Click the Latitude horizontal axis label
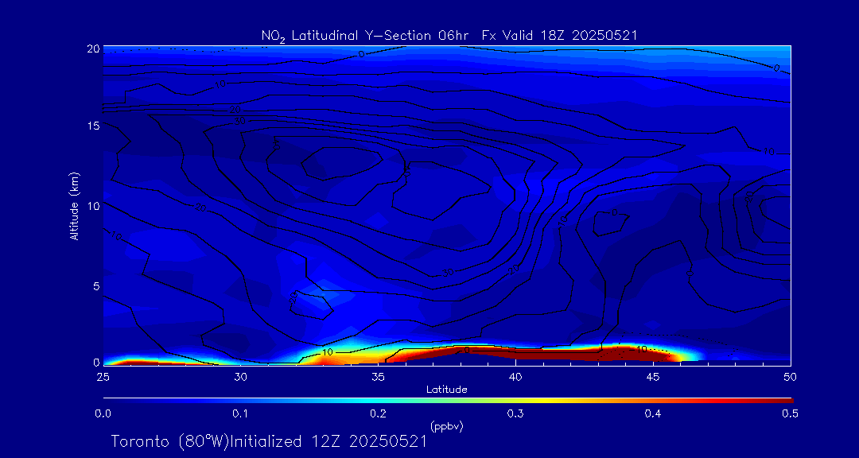 click(x=446, y=389)
